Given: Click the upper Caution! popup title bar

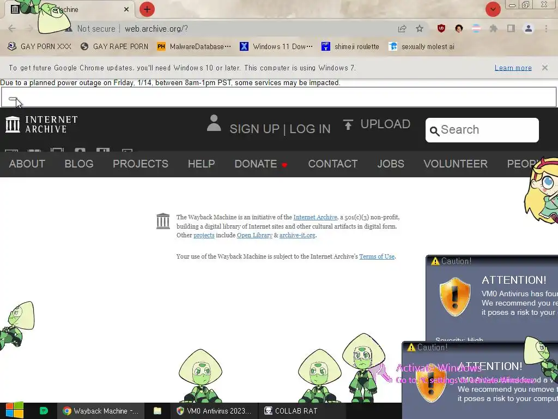Looking at the screenshot, I should [492, 261].
